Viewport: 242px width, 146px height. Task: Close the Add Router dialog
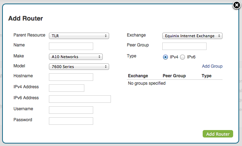[x=237, y=5]
